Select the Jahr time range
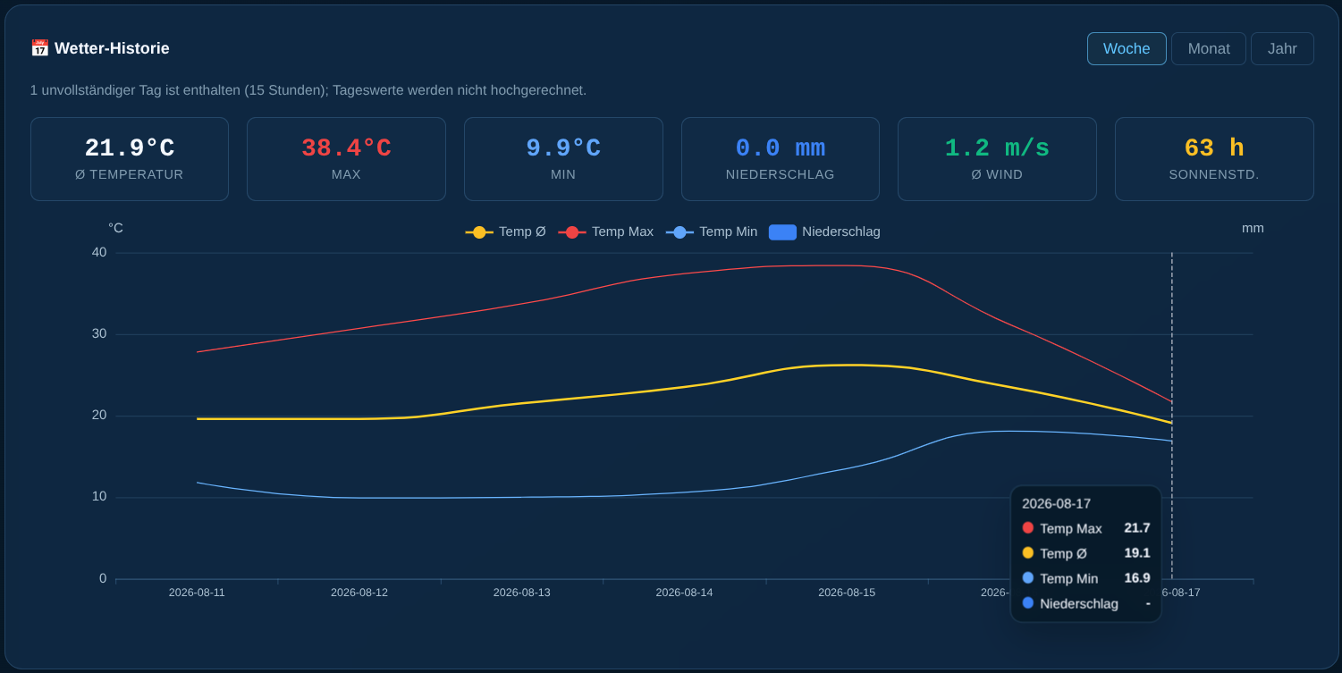This screenshot has width=1342, height=673. coord(1282,48)
